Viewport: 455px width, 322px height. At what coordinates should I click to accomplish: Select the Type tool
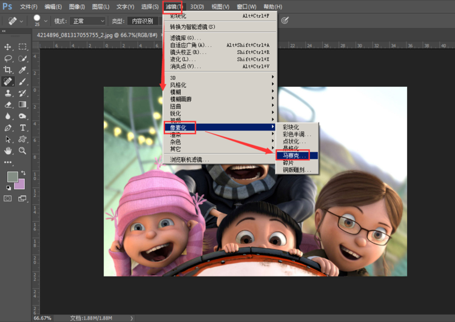(x=22, y=127)
